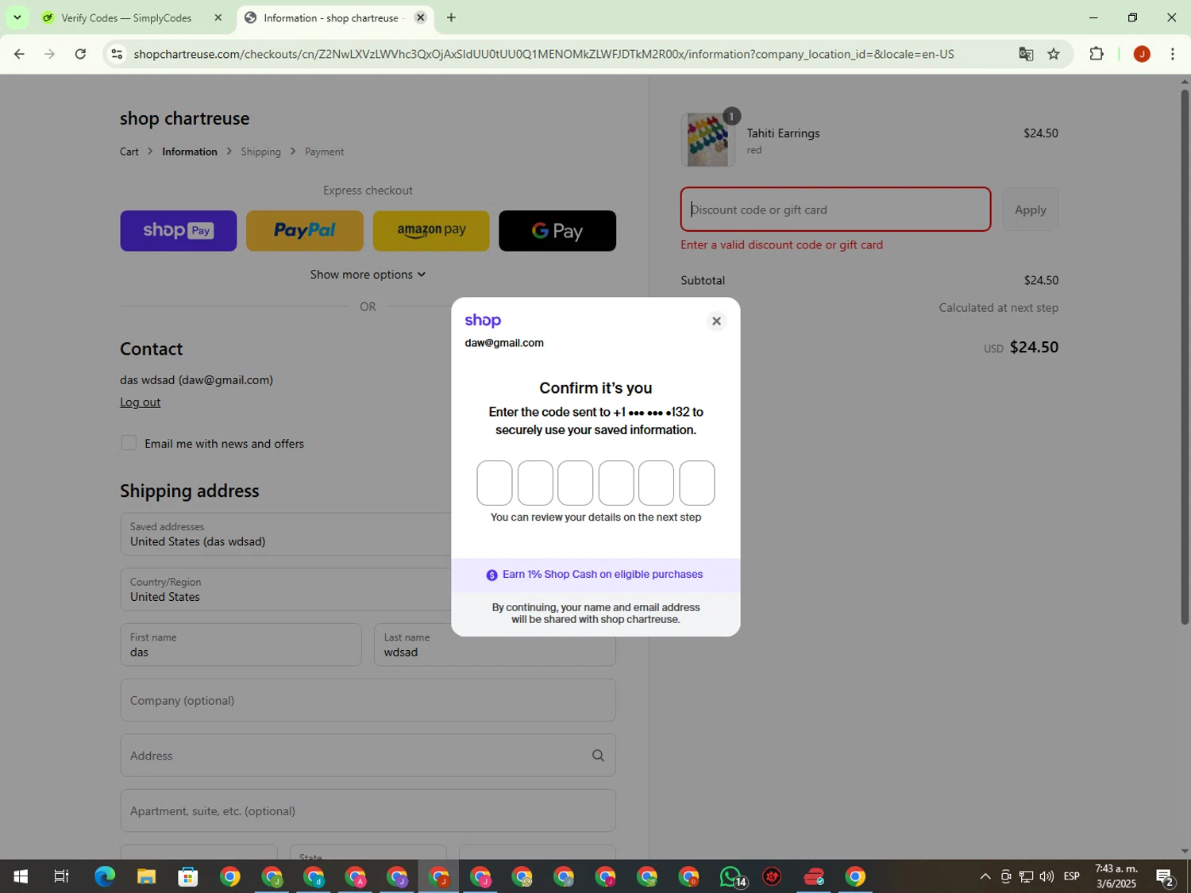The height and width of the screenshot is (893, 1191).
Task: Open the Extensions puzzle icon
Action: [1097, 54]
